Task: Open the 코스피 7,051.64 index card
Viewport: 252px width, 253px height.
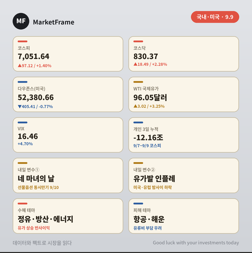Action: pyautogui.click(x=68, y=54)
